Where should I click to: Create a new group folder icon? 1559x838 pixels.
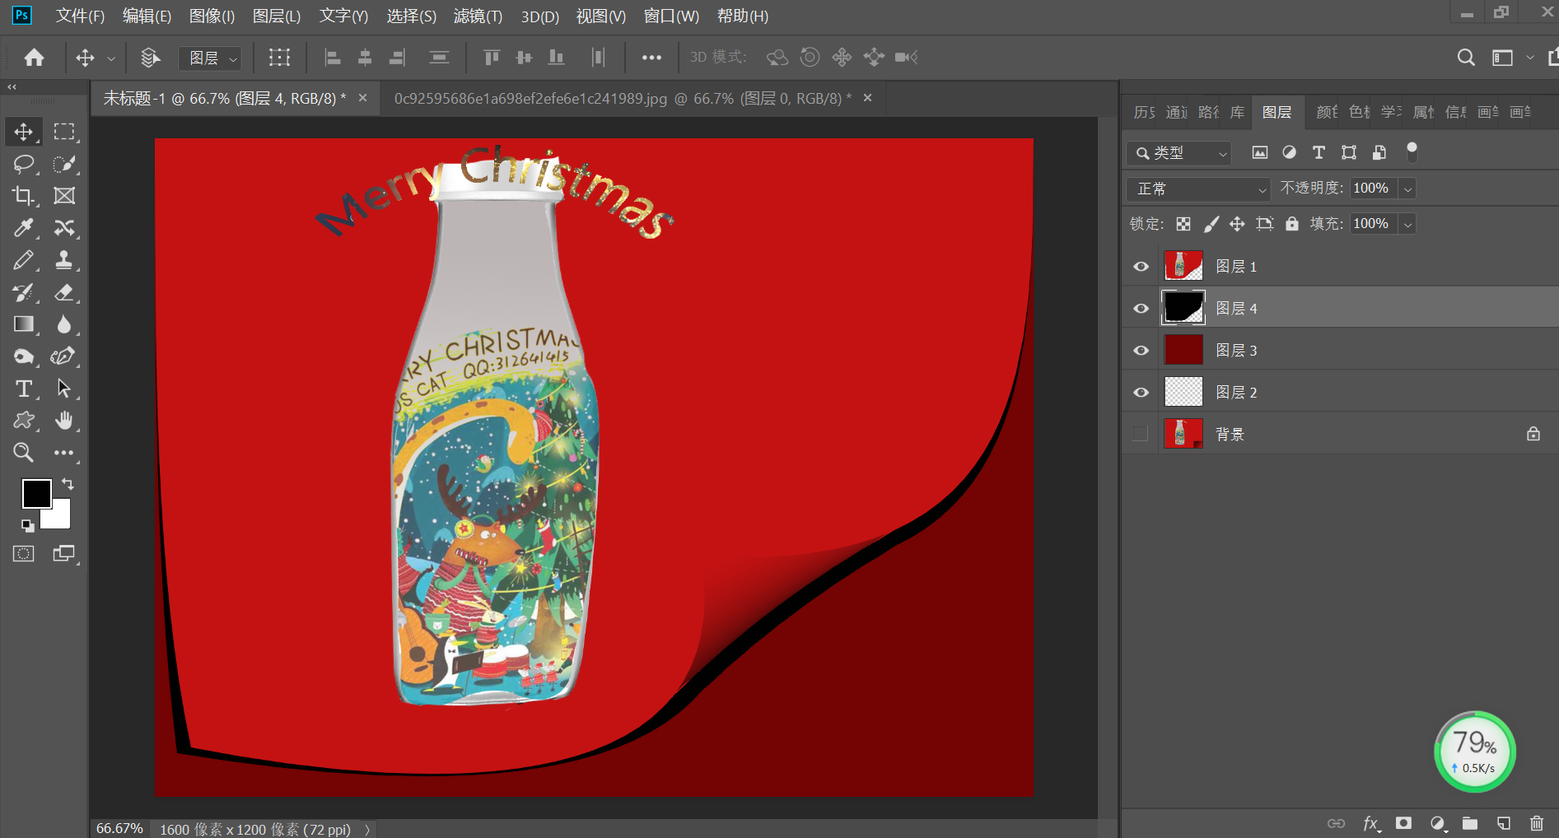coord(1470,823)
